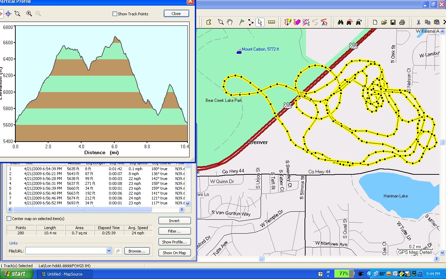Click the Show Profile button
Screen dimensions: 446x279
tap(174, 242)
